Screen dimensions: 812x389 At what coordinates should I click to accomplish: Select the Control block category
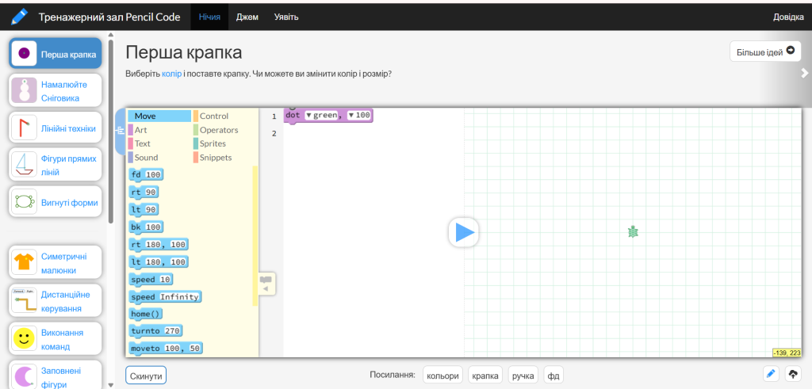pos(224,116)
